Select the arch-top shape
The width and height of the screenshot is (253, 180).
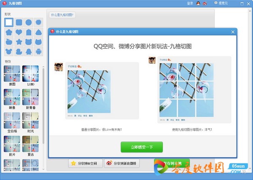(29, 32)
